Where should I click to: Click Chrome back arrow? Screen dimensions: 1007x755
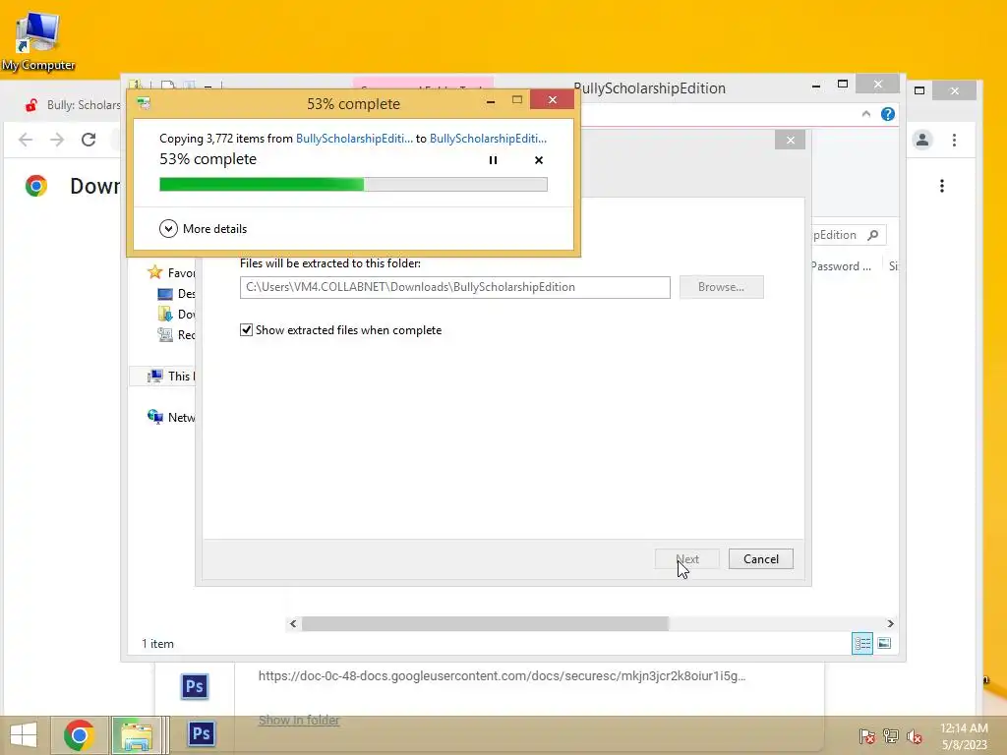pyautogui.click(x=25, y=140)
